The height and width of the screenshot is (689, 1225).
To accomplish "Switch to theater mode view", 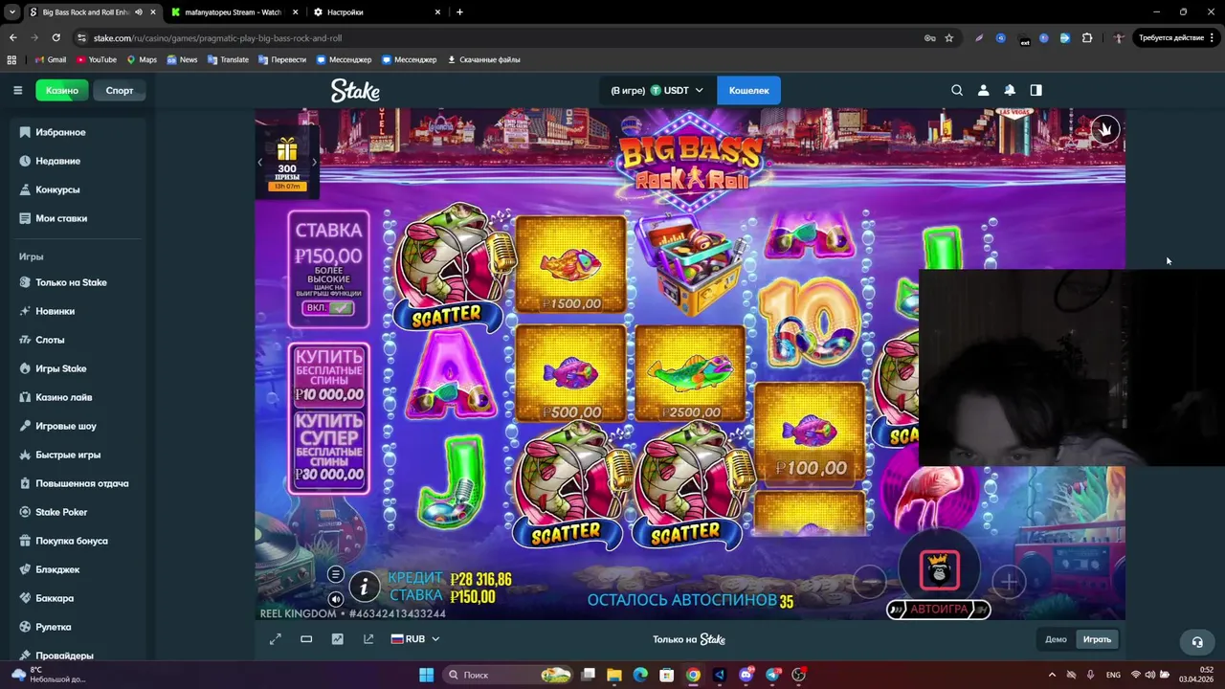I will (x=306, y=639).
